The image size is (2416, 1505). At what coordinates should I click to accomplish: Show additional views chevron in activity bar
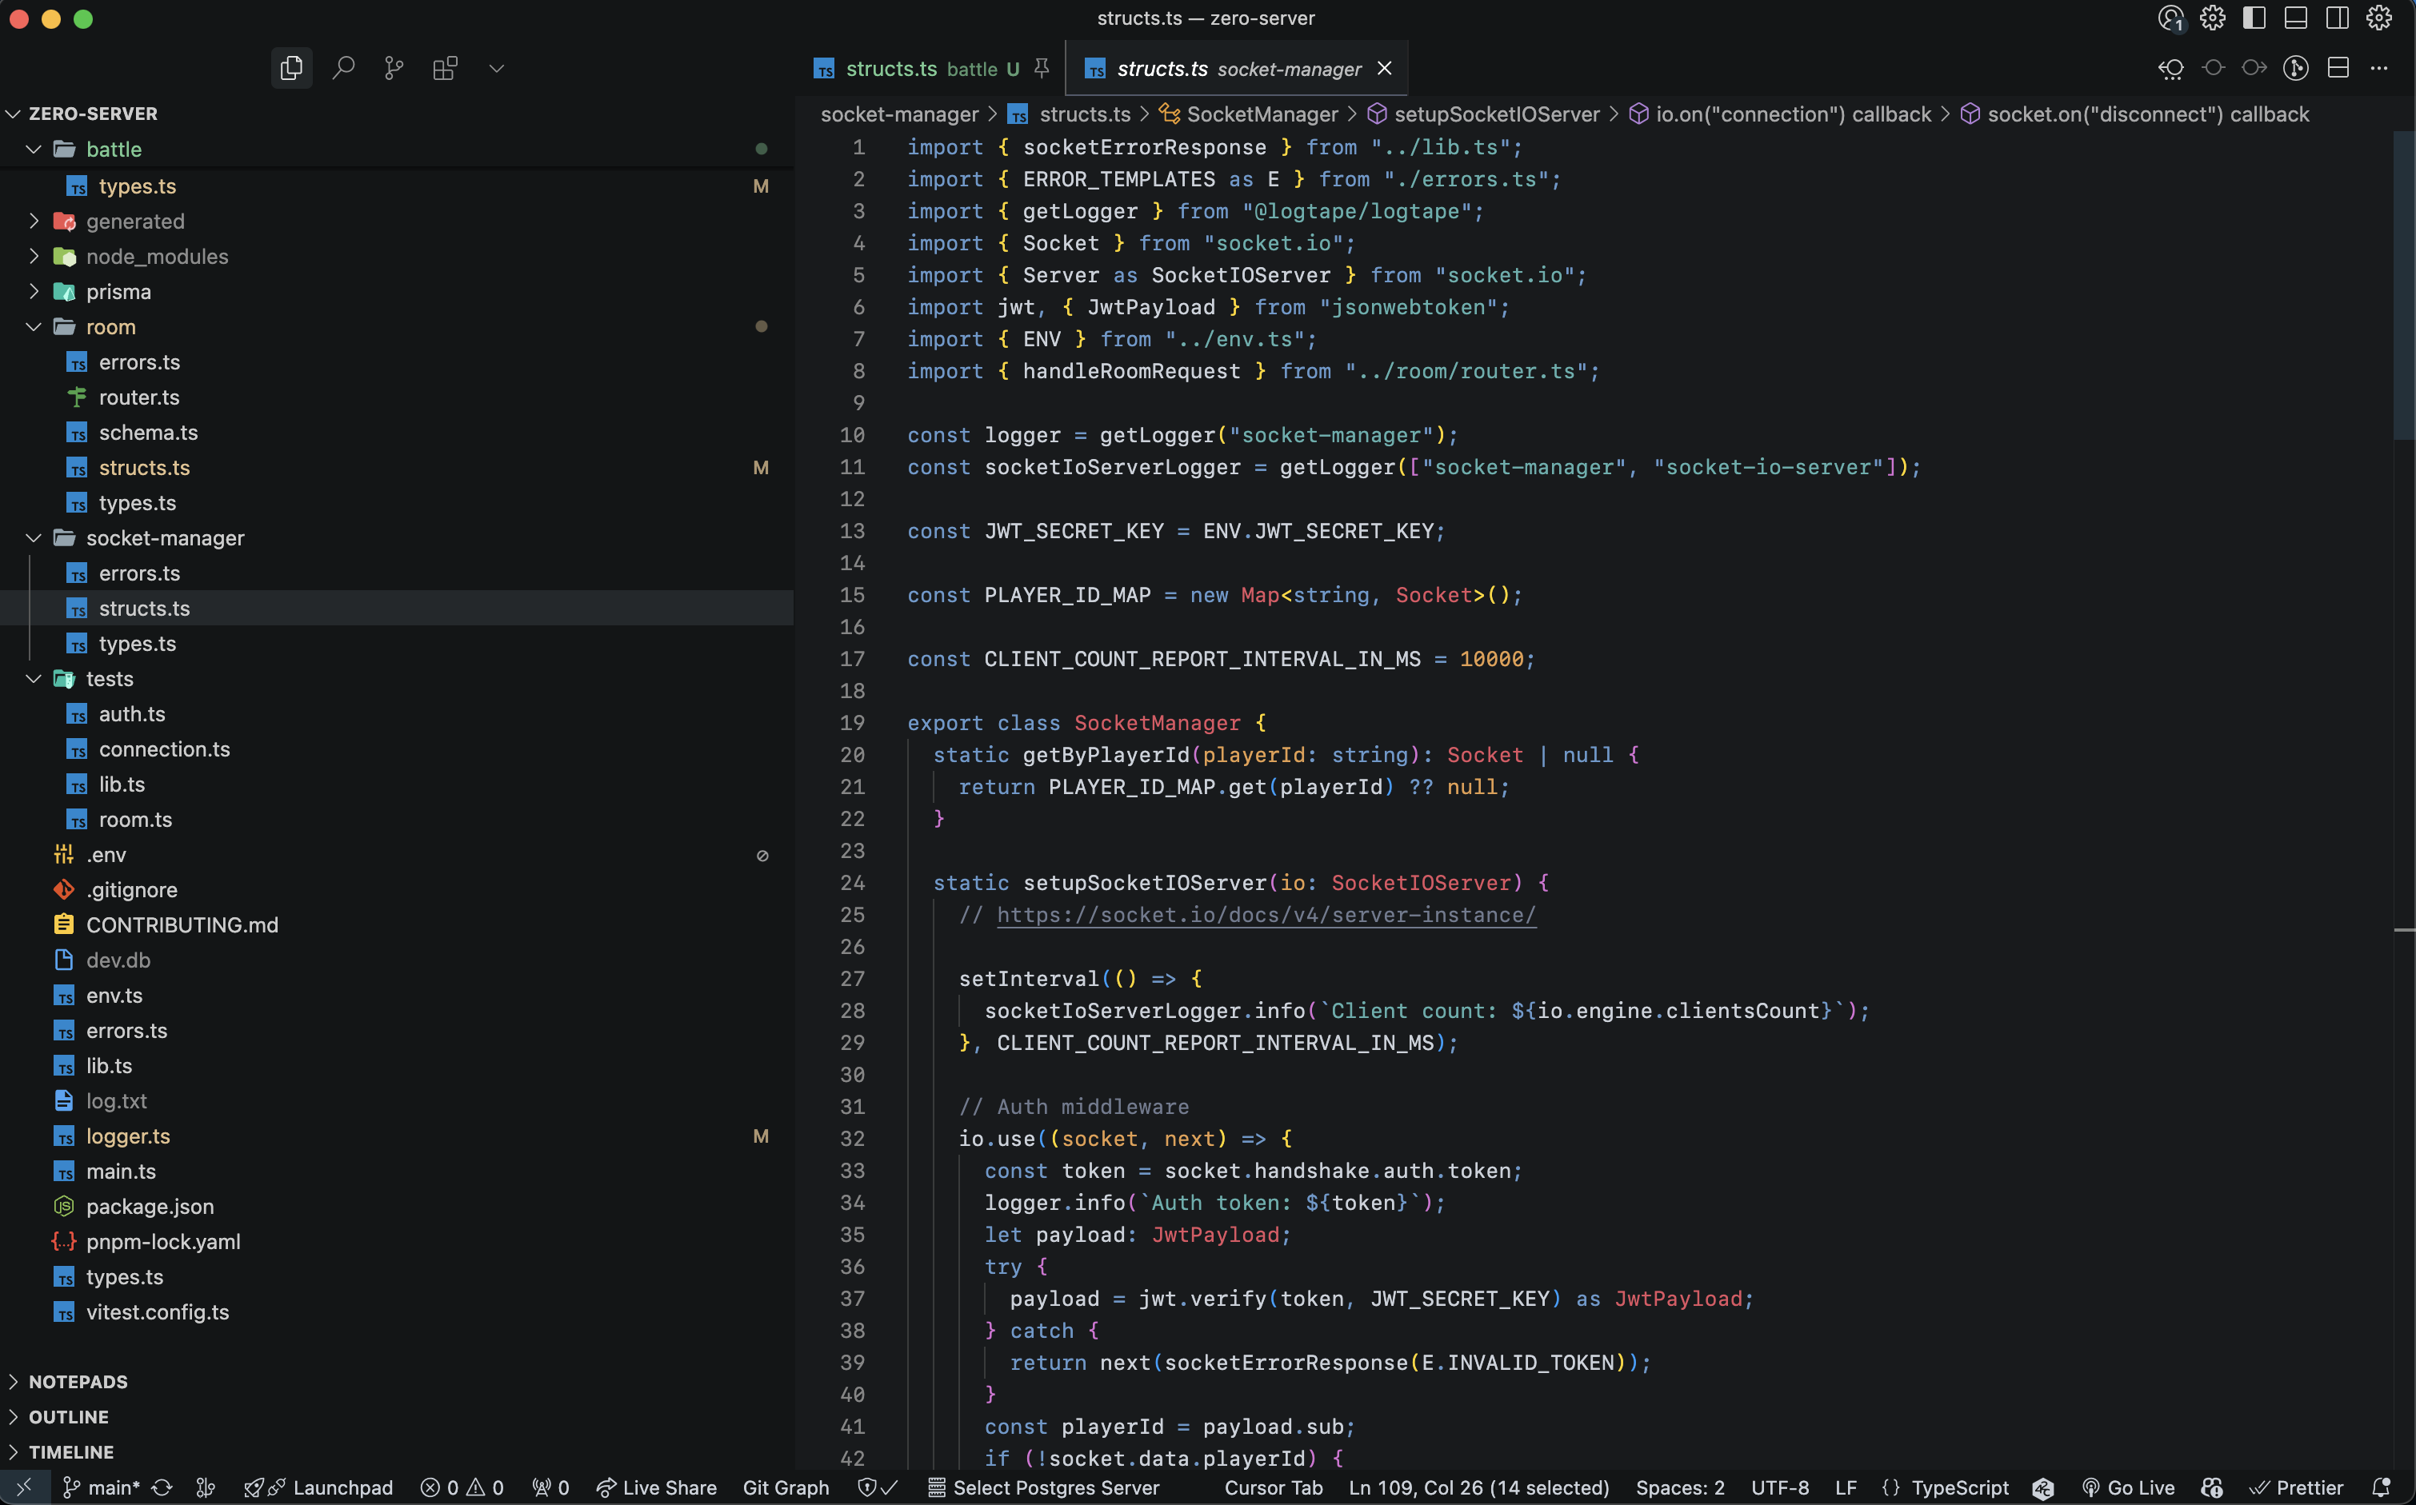click(x=497, y=68)
